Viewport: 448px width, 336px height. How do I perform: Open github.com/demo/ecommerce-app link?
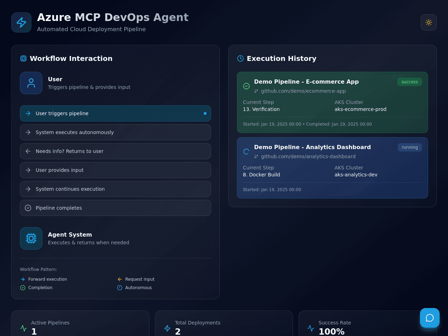tap(303, 91)
